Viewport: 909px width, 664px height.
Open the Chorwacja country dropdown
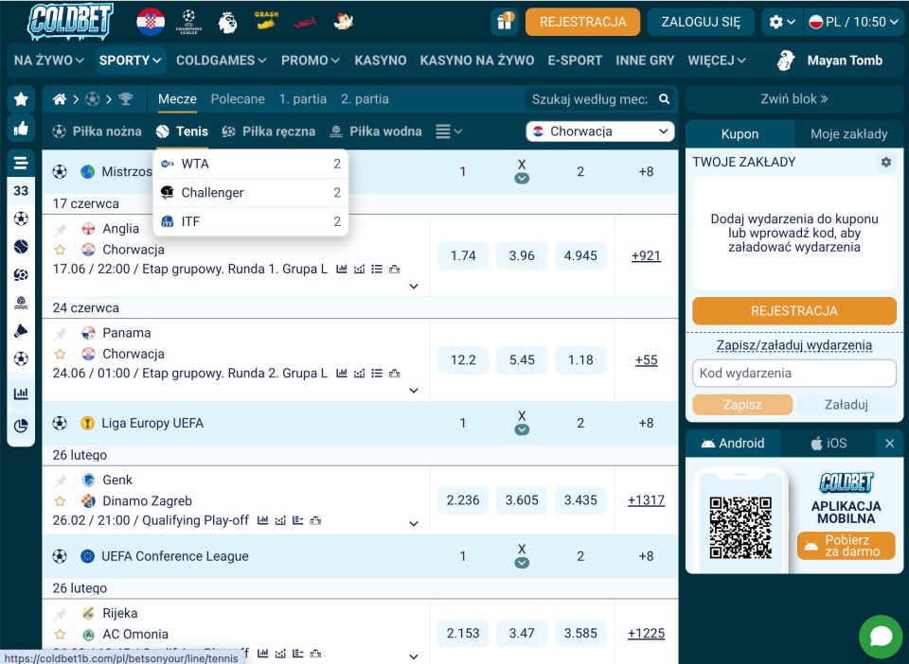[600, 131]
